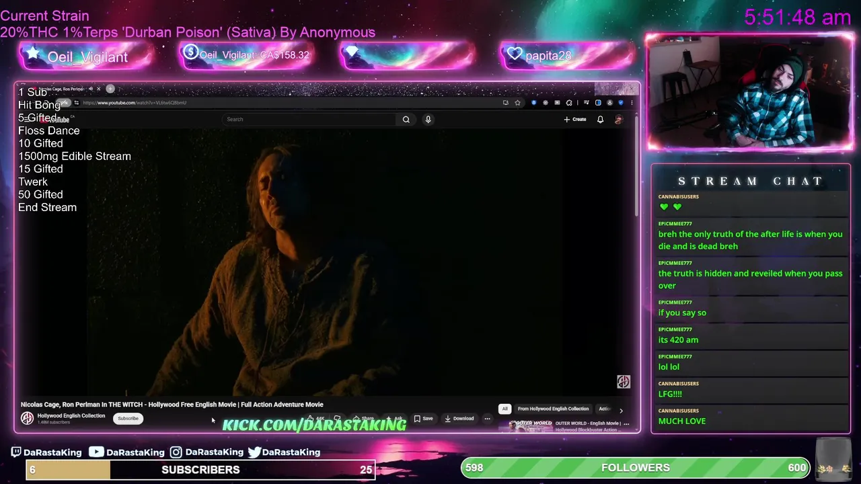Activate the voice search microphone icon
Screen dimensions: 861x484
tap(428, 119)
